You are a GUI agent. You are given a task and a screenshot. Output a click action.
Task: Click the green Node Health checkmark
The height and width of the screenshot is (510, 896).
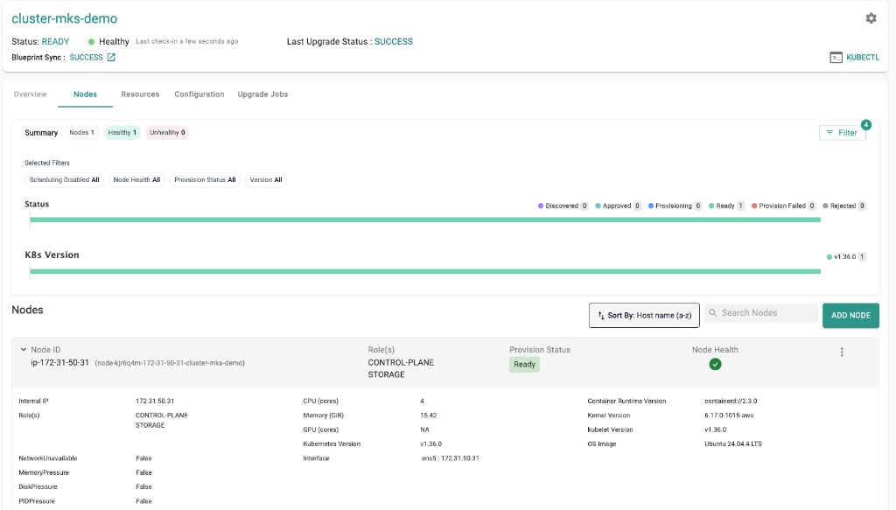(715, 365)
